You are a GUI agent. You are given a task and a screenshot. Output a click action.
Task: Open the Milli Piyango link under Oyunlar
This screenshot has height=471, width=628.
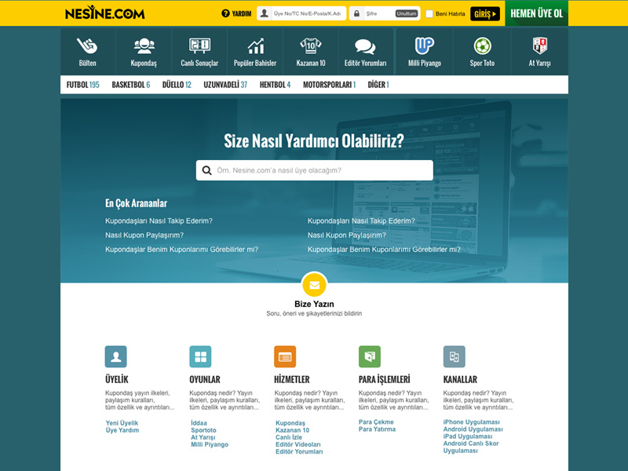click(210, 444)
